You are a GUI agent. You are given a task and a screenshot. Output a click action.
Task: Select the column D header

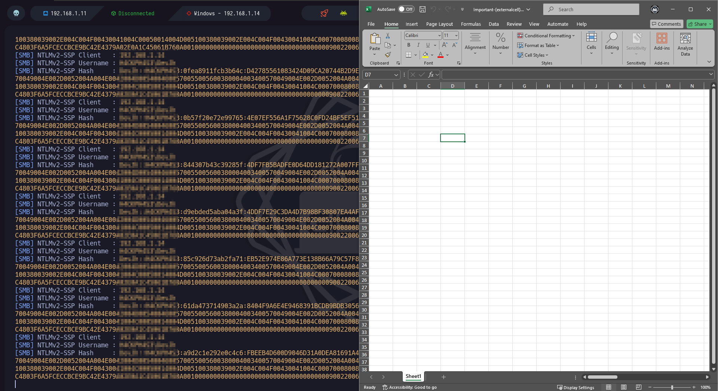[452, 86]
